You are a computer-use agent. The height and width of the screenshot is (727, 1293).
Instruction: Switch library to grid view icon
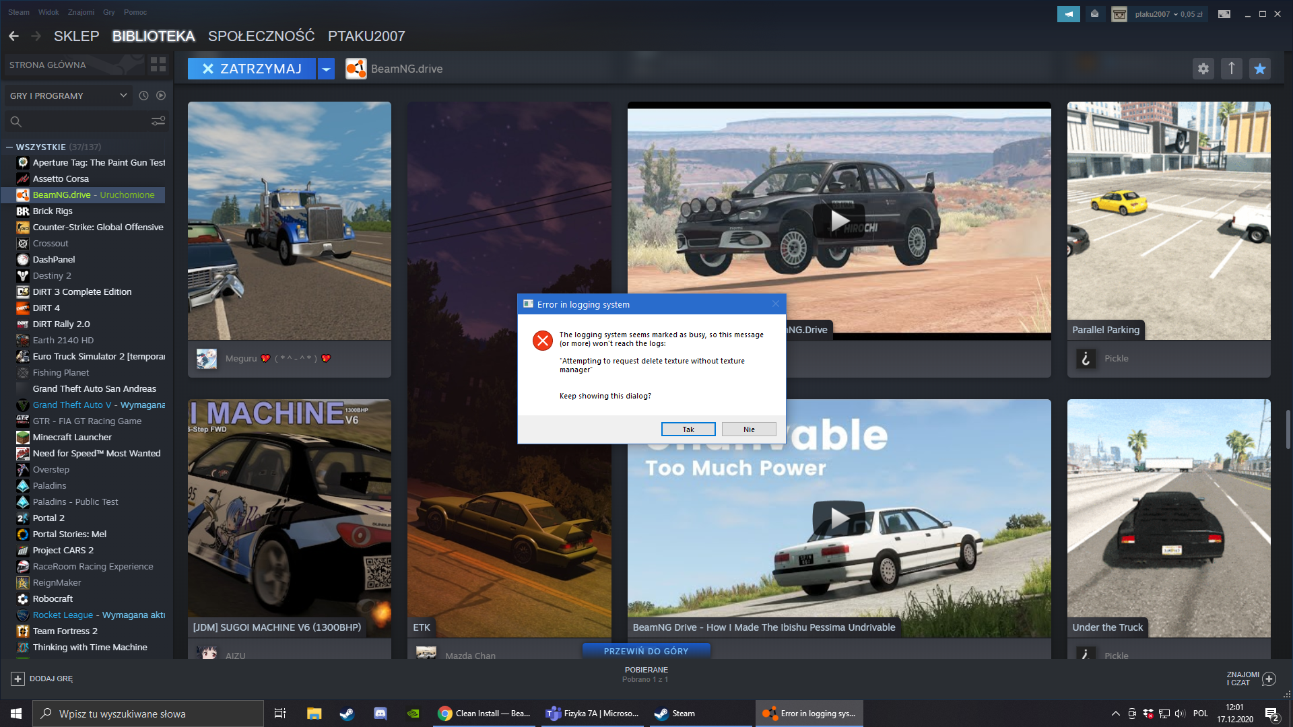point(158,65)
